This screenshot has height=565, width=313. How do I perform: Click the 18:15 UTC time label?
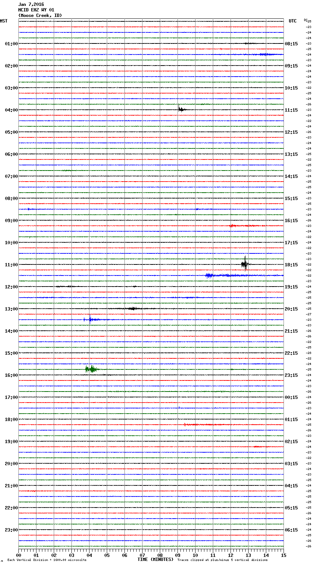click(291, 265)
